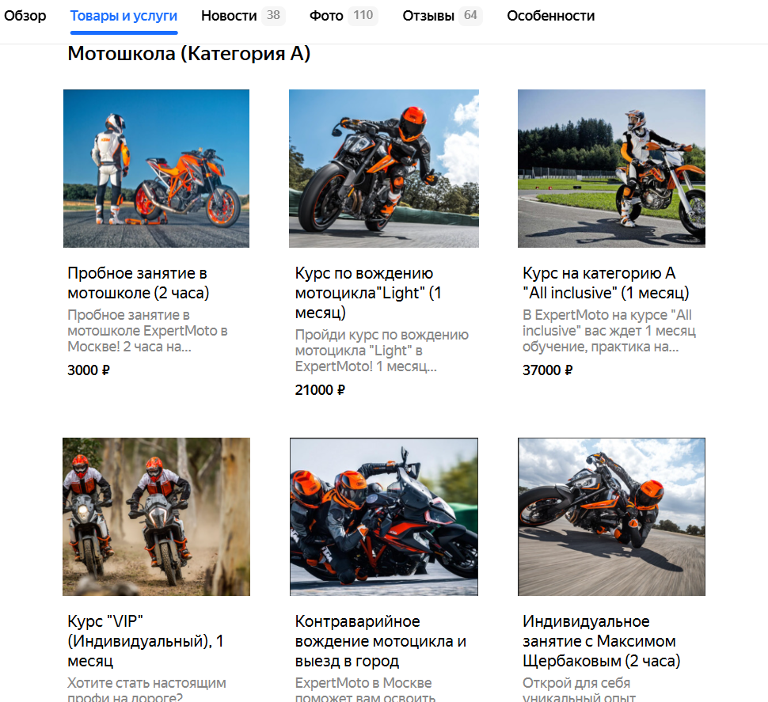Screen dimensions: 768x702
Task: Open Индивидуальное занятие с Максимом Щербаковым
Action: [x=602, y=641]
